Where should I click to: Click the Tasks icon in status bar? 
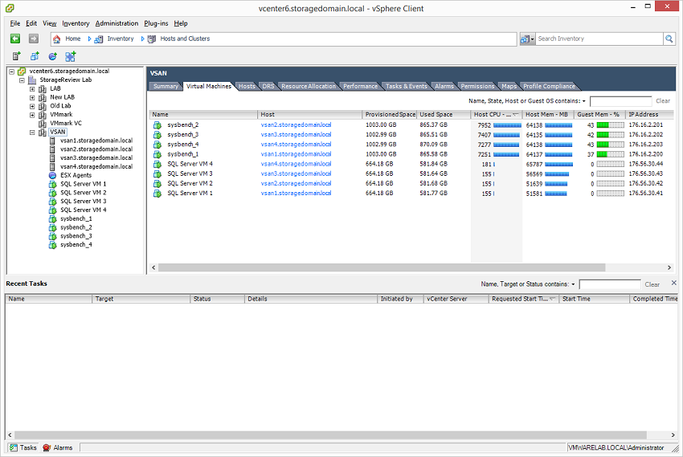pyautogui.click(x=14, y=448)
